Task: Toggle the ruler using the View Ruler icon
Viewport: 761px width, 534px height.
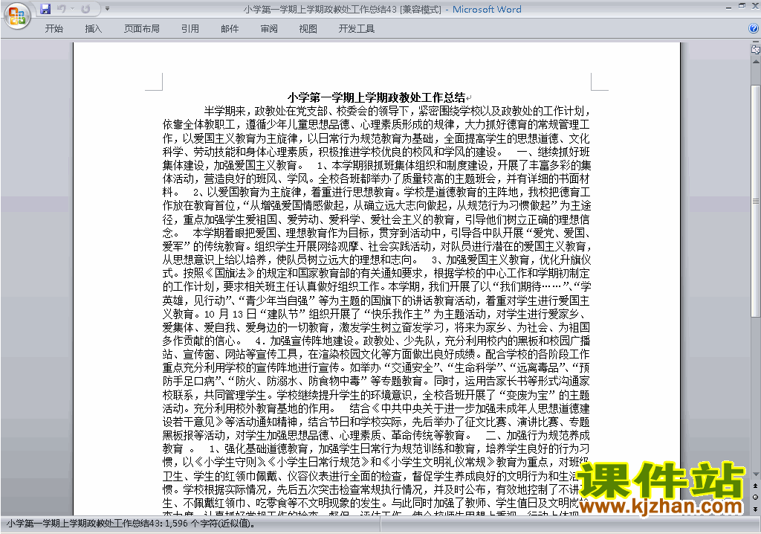Action: coord(755,50)
